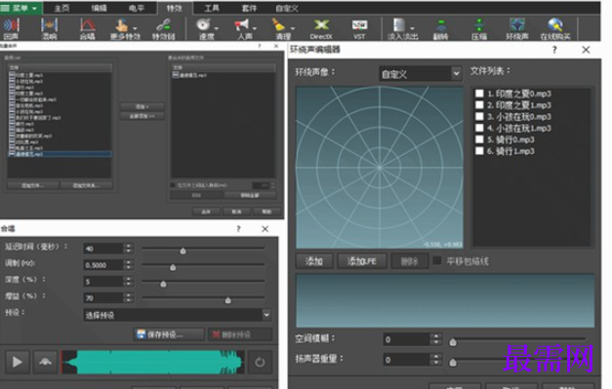Viewport: 612px width, 389px height.
Task: Switch to the 编辑 tab
Action: (x=99, y=8)
